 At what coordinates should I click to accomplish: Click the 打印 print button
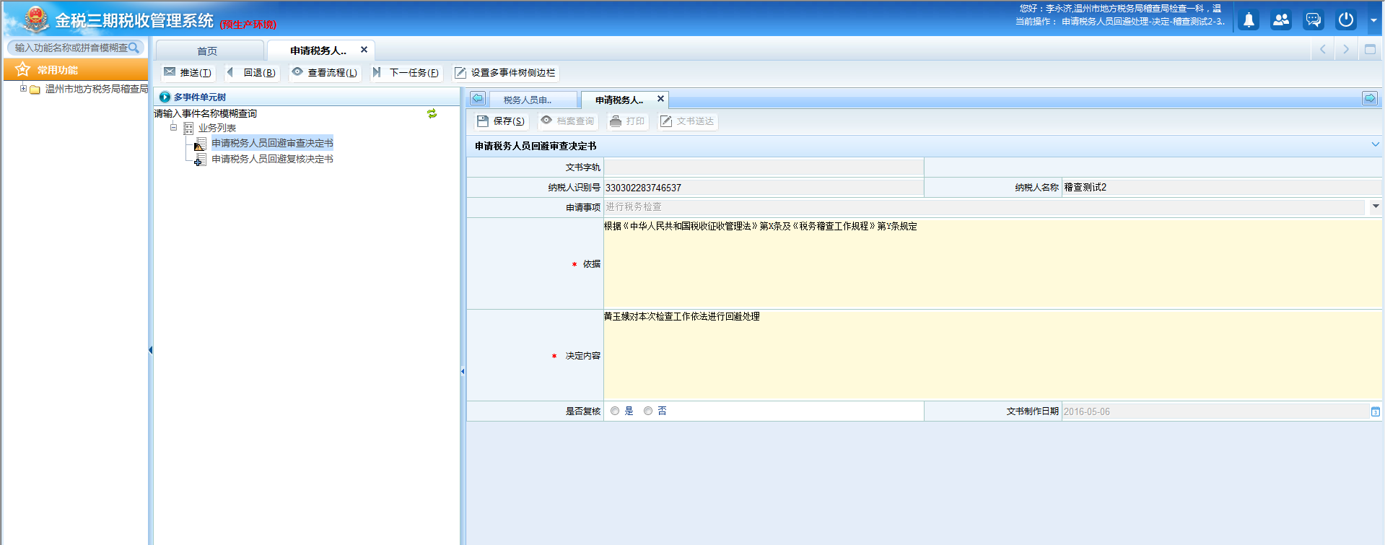[627, 121]
